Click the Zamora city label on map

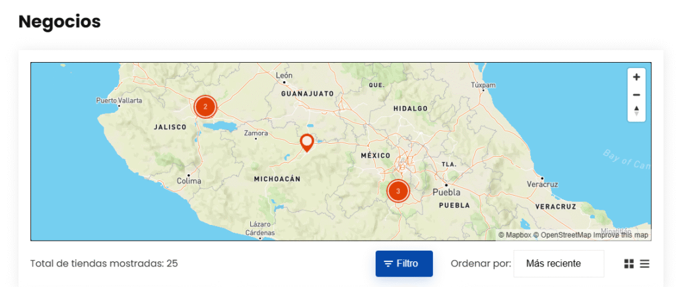click(x=256, y=133)
